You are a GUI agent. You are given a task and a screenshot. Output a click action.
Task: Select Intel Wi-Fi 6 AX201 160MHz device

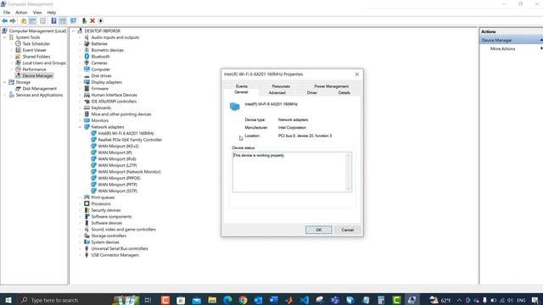[x=126, y=134]
